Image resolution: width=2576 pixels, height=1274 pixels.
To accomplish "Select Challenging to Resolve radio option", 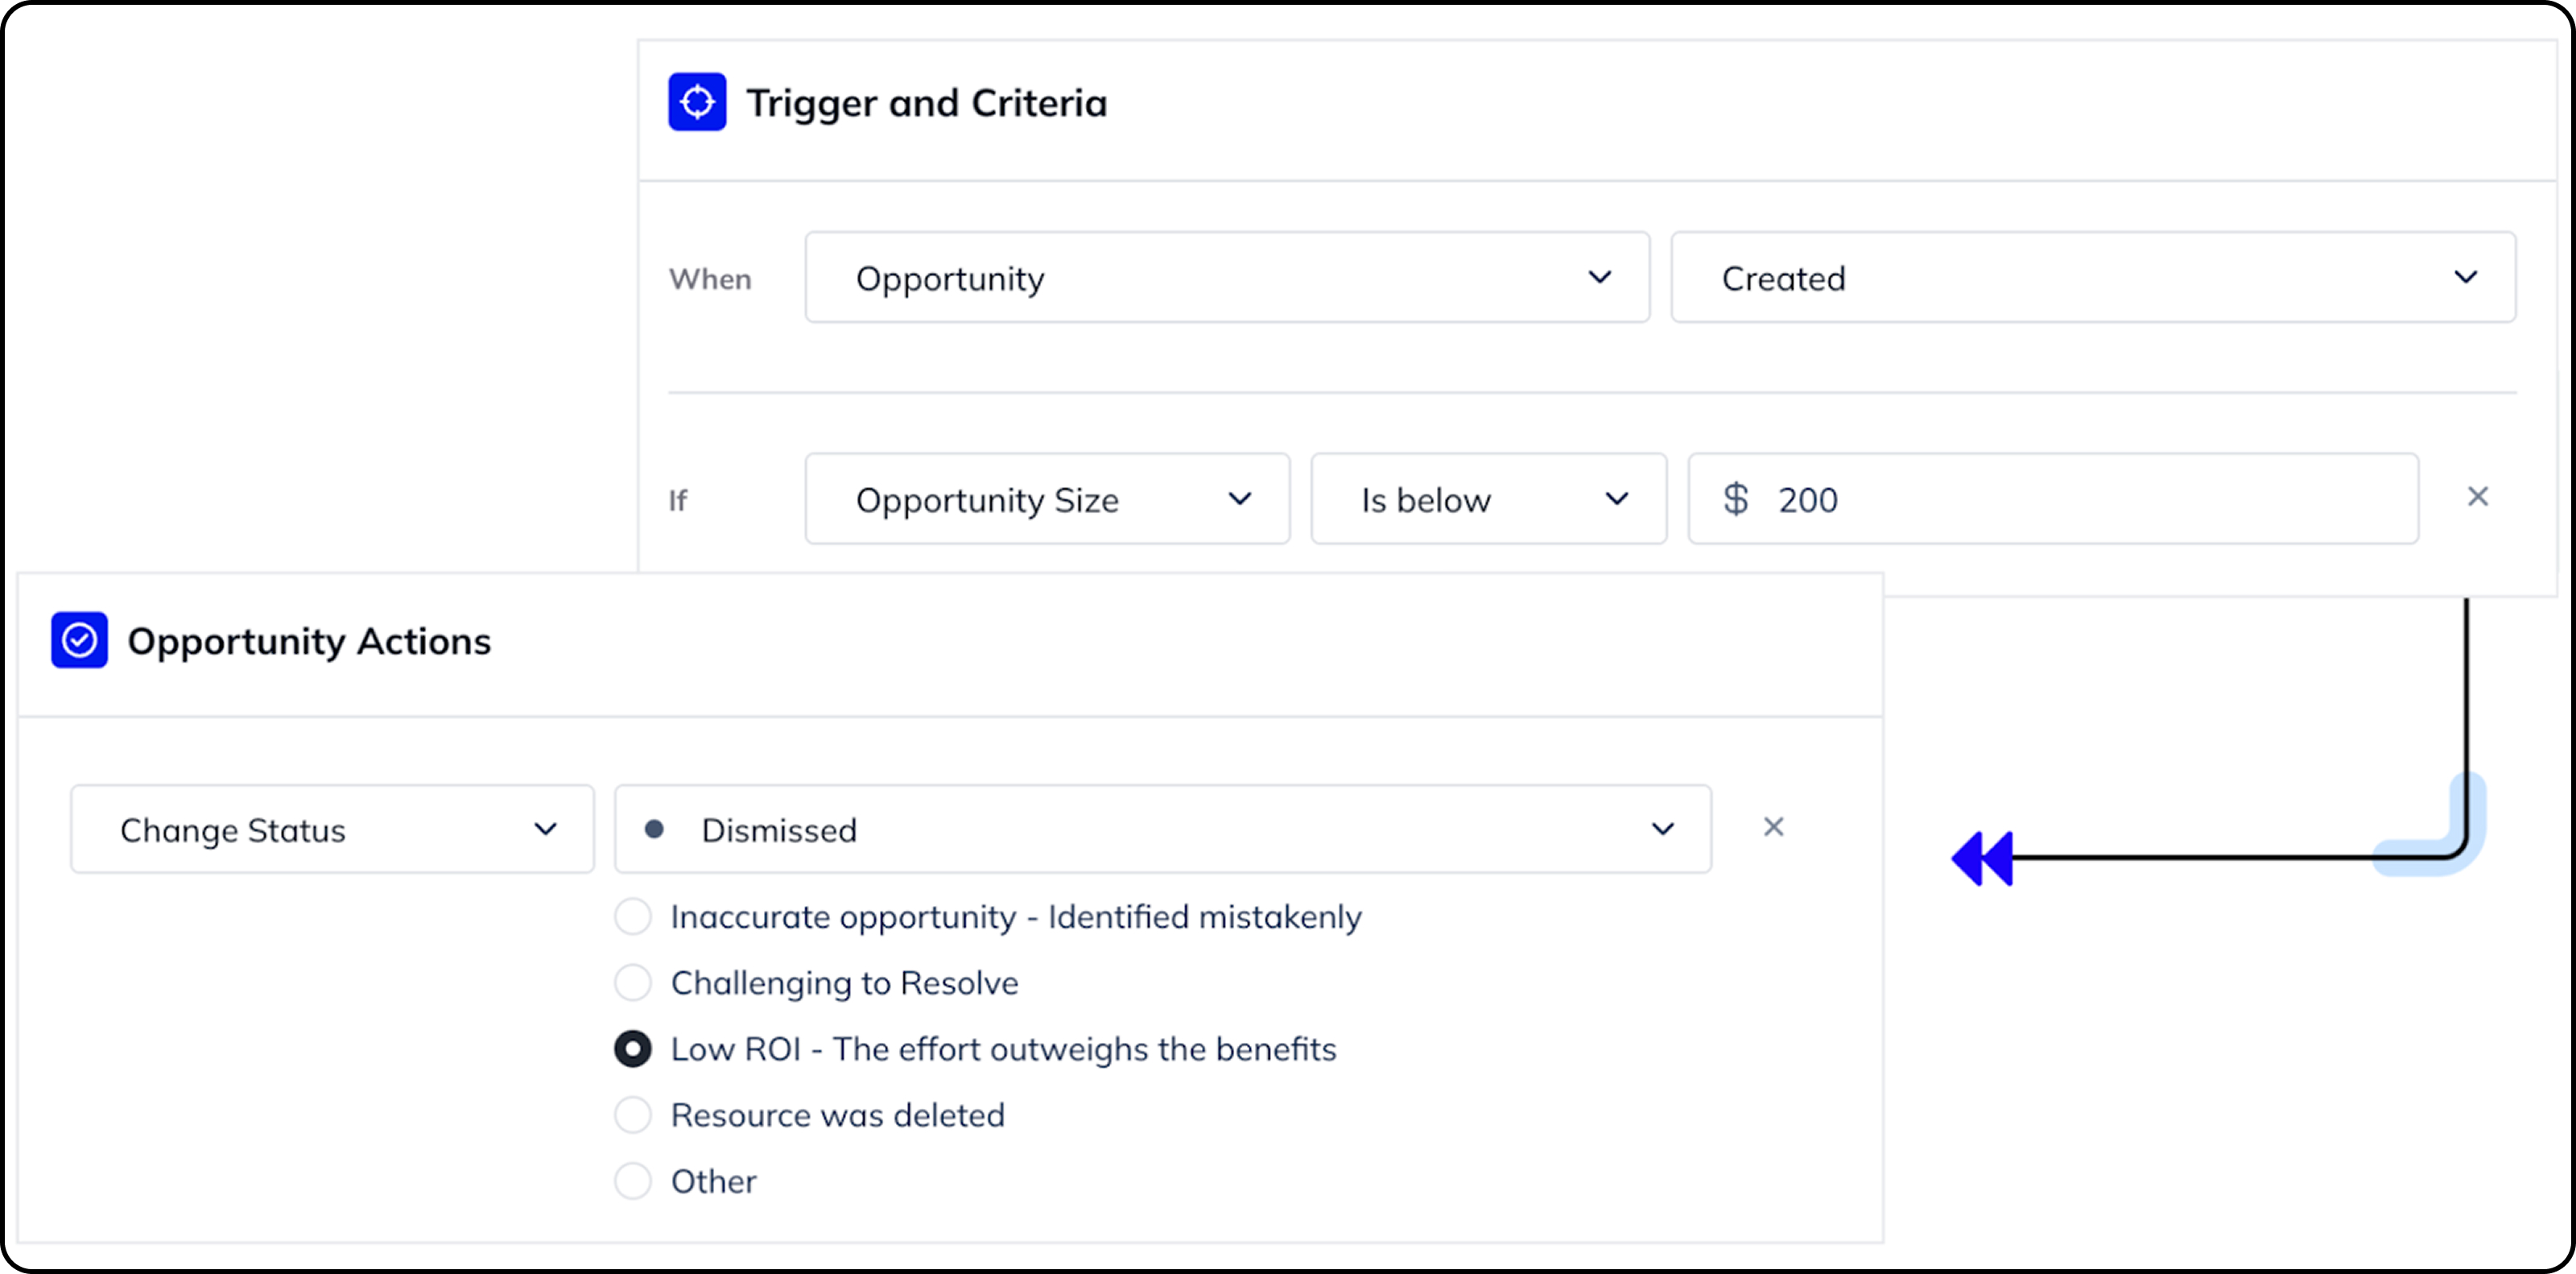I will [633, 982].
